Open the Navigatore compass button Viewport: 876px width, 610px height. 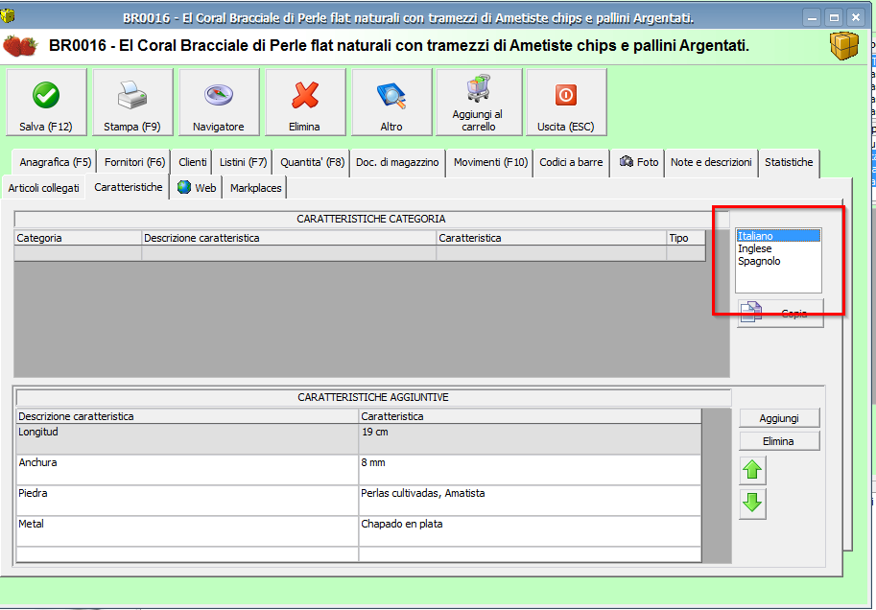click(219, 103)
